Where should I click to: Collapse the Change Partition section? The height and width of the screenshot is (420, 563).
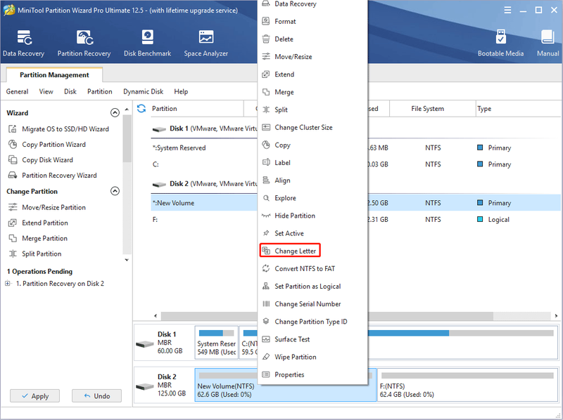(x=115, y=191)
